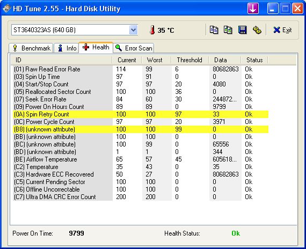Sort by the Current column header
This screenshot has width=306, height=249.
pos(127,60)
